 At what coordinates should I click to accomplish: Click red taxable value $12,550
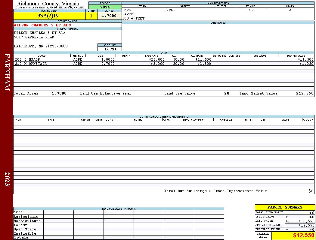[x=303, y=235]
